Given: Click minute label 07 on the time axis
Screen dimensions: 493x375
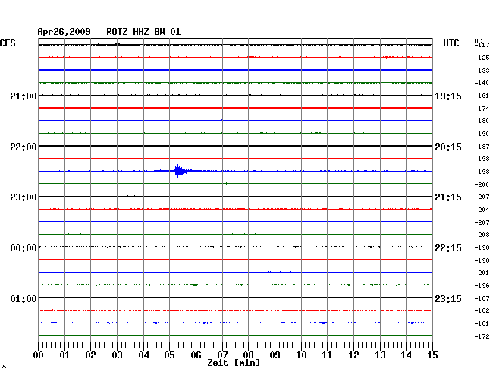Looking at the screenshot, I should [222, 355].
